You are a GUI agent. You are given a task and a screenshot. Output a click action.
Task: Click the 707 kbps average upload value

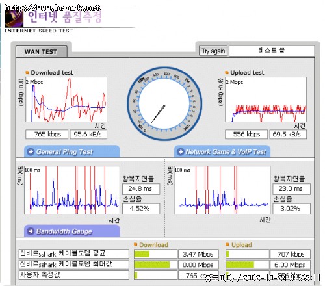(290, 254)
